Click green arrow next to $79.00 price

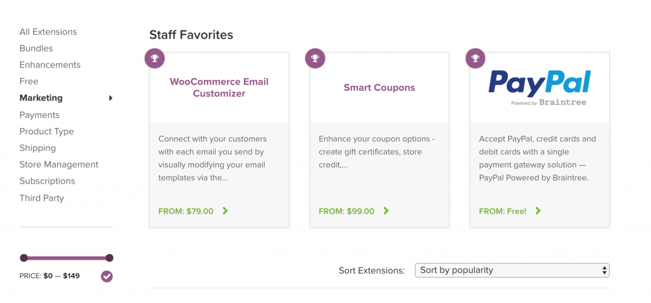[x=226, y=211]
